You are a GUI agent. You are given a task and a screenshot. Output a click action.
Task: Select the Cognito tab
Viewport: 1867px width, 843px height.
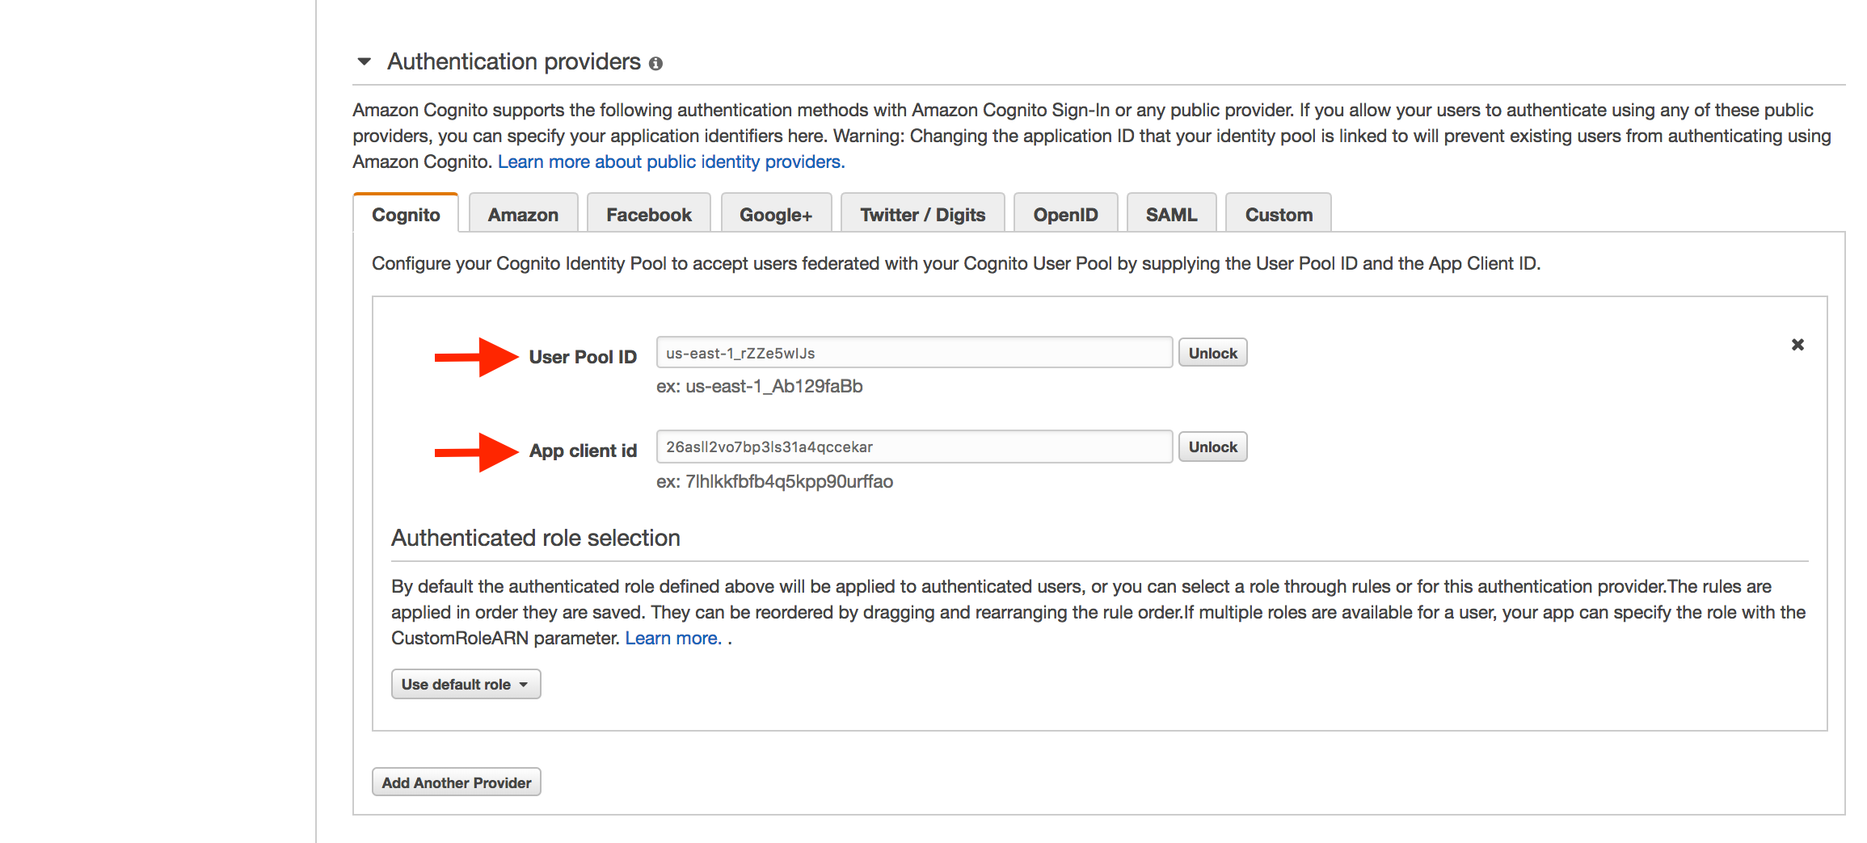click(x=406, y=214)
